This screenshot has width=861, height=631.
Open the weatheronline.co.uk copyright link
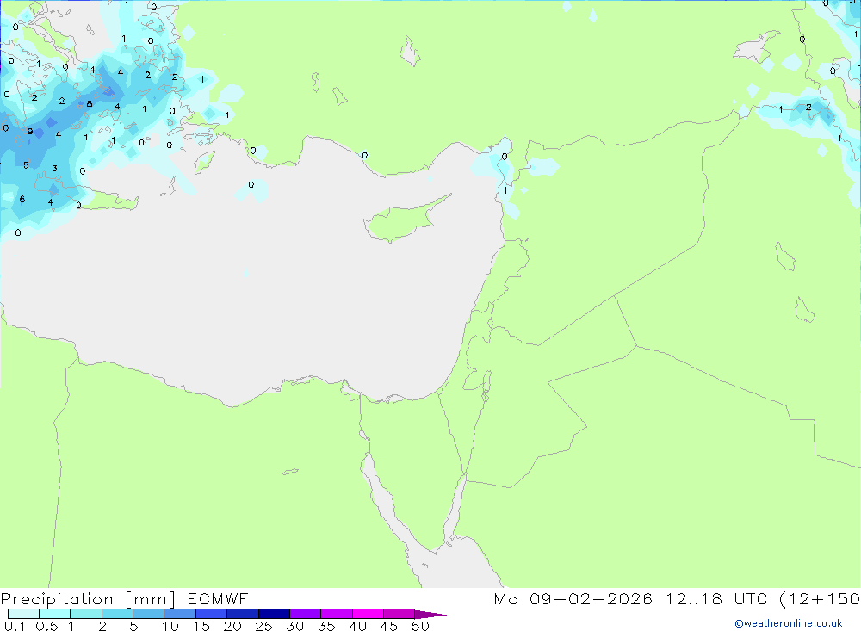pos(789,623)
